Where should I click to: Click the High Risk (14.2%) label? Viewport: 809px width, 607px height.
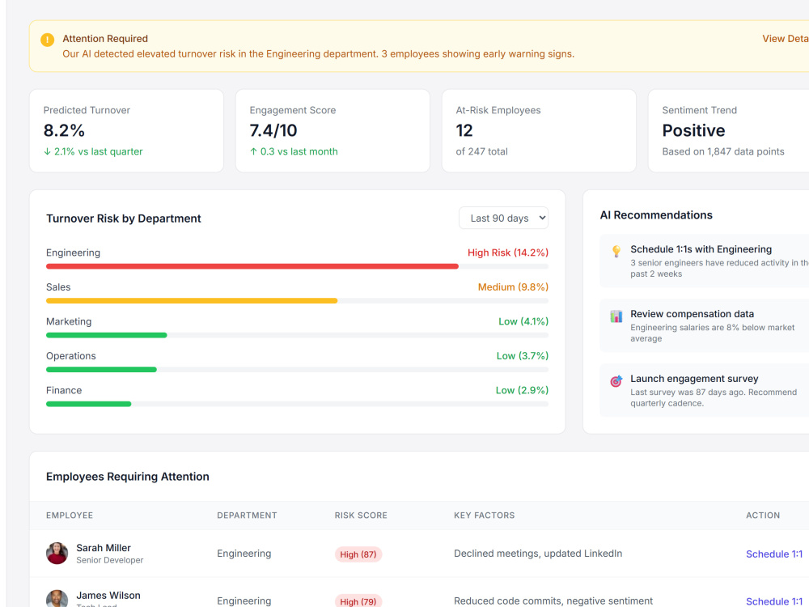pos(508,253)
